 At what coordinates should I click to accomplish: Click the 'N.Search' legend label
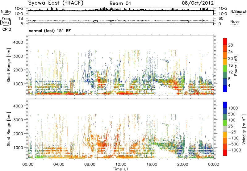pos(238,11)
